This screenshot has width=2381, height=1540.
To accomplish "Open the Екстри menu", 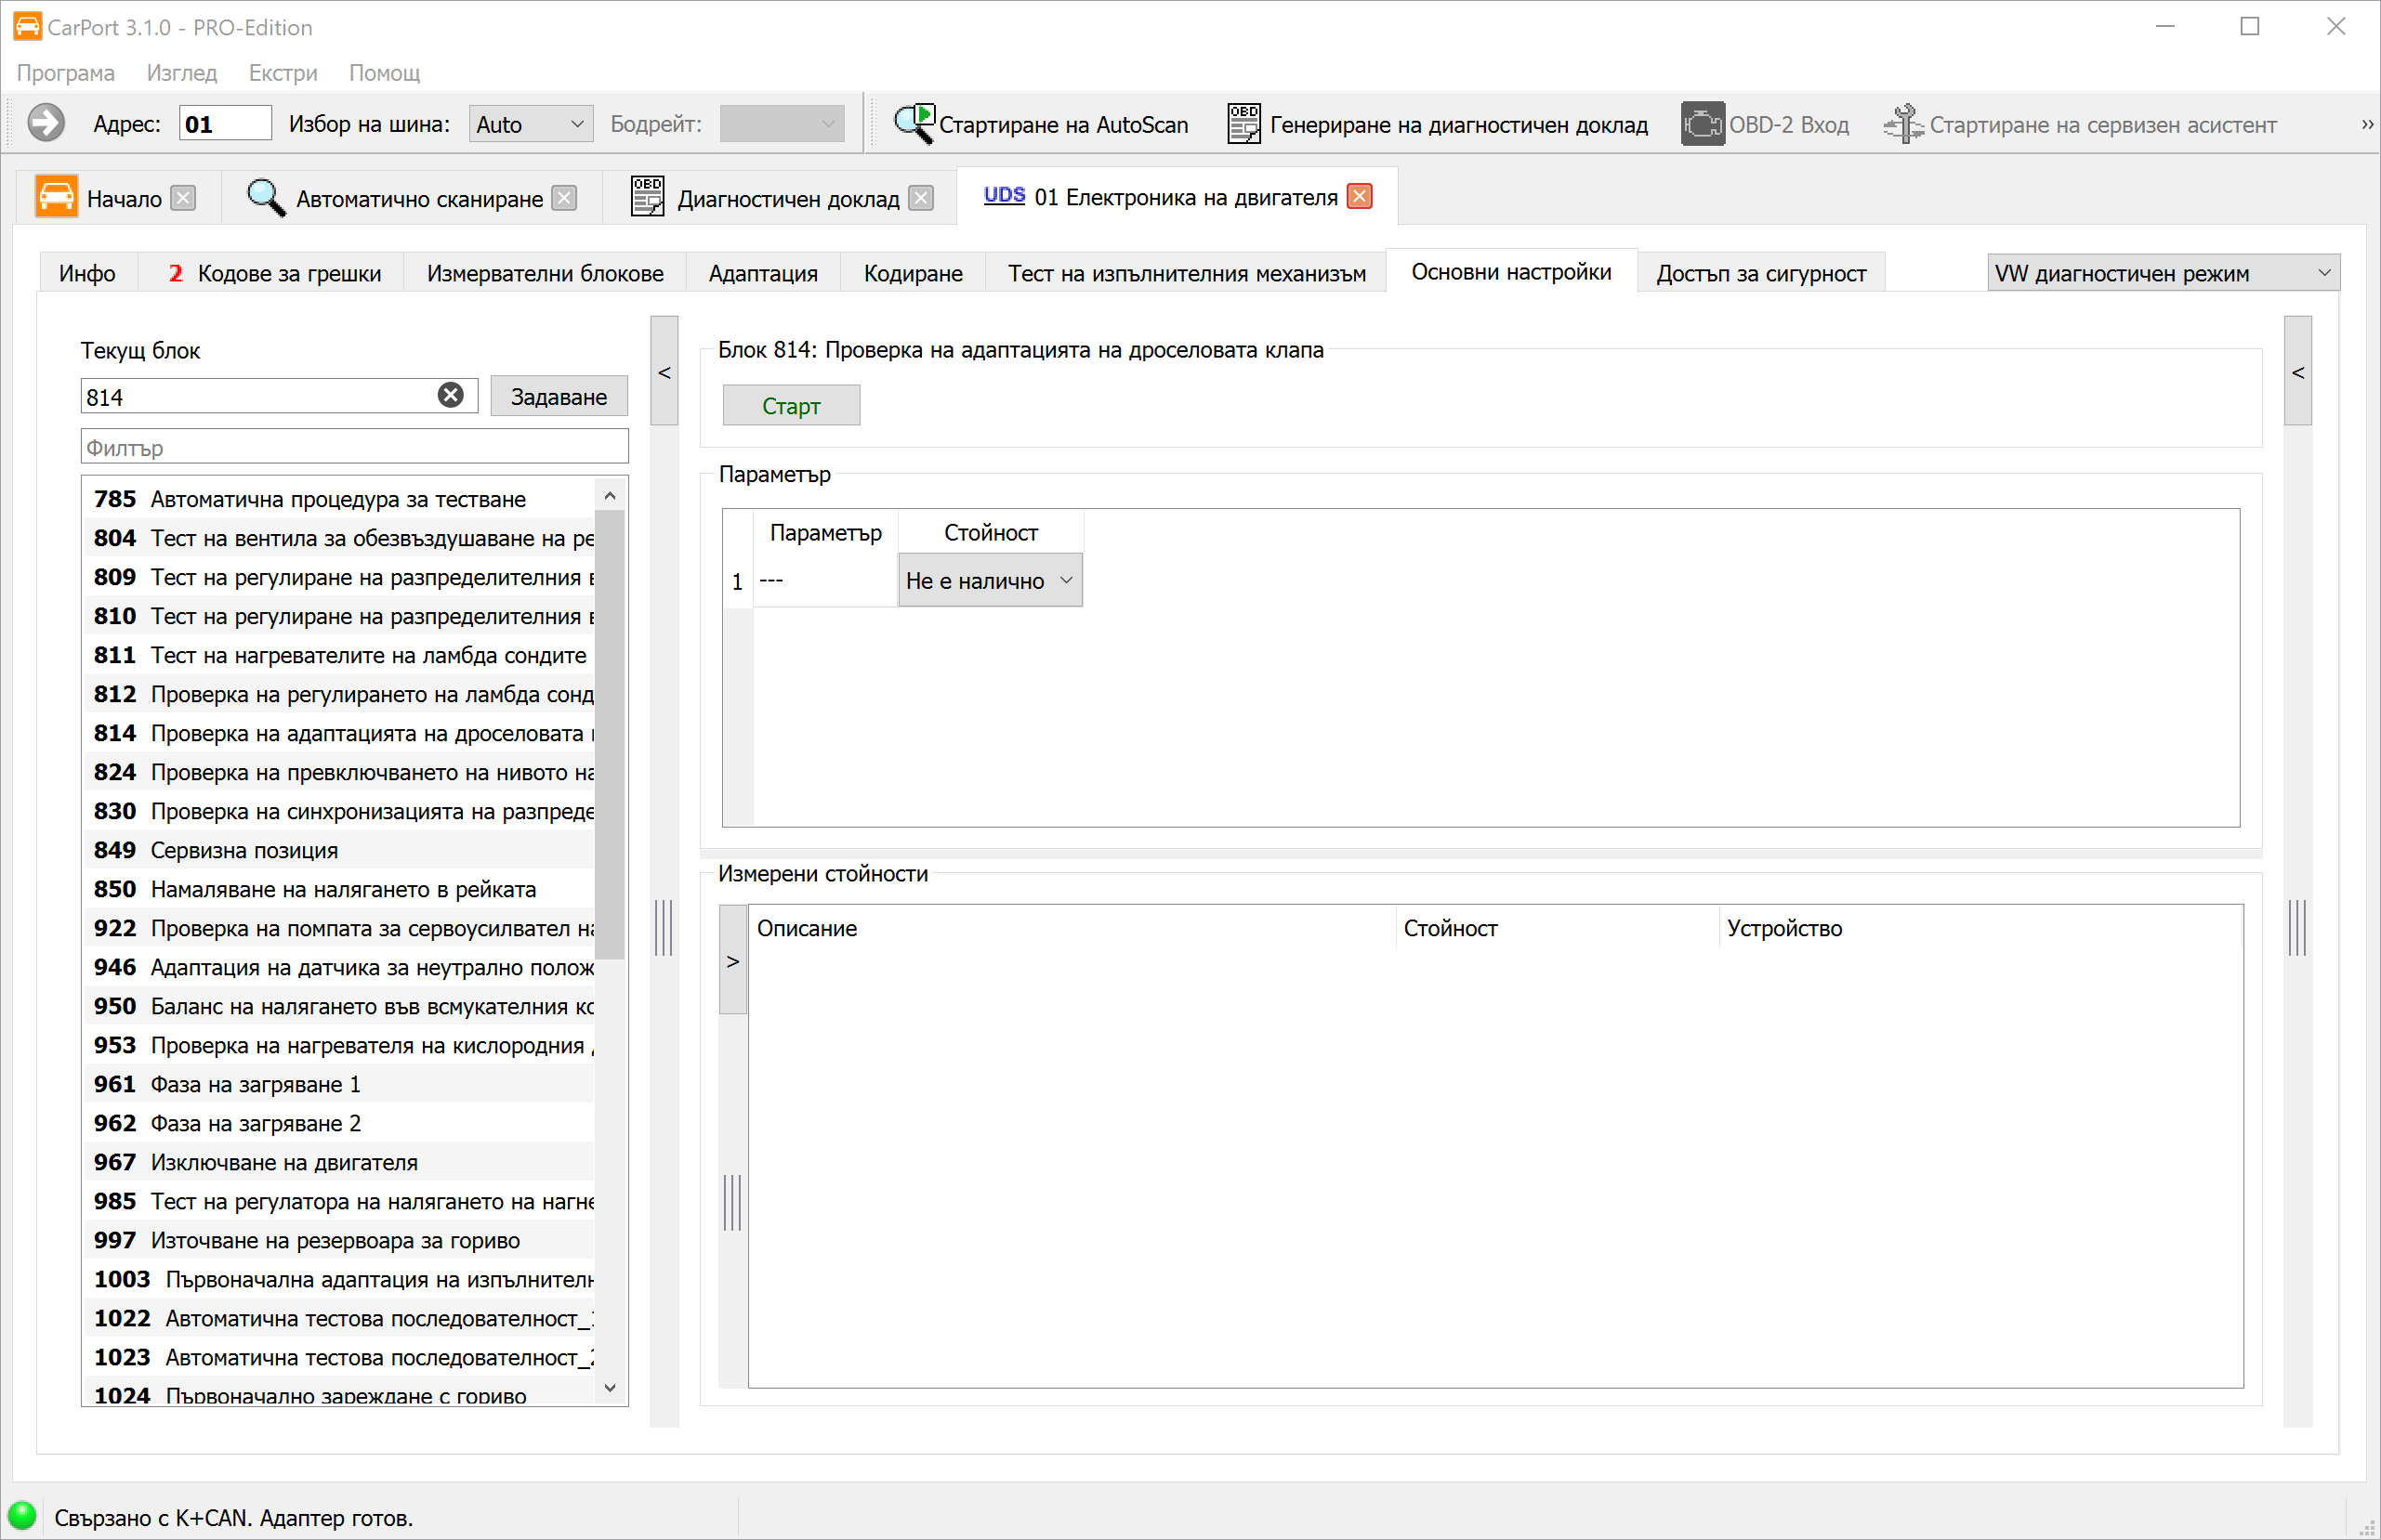I will pos(283,73).
